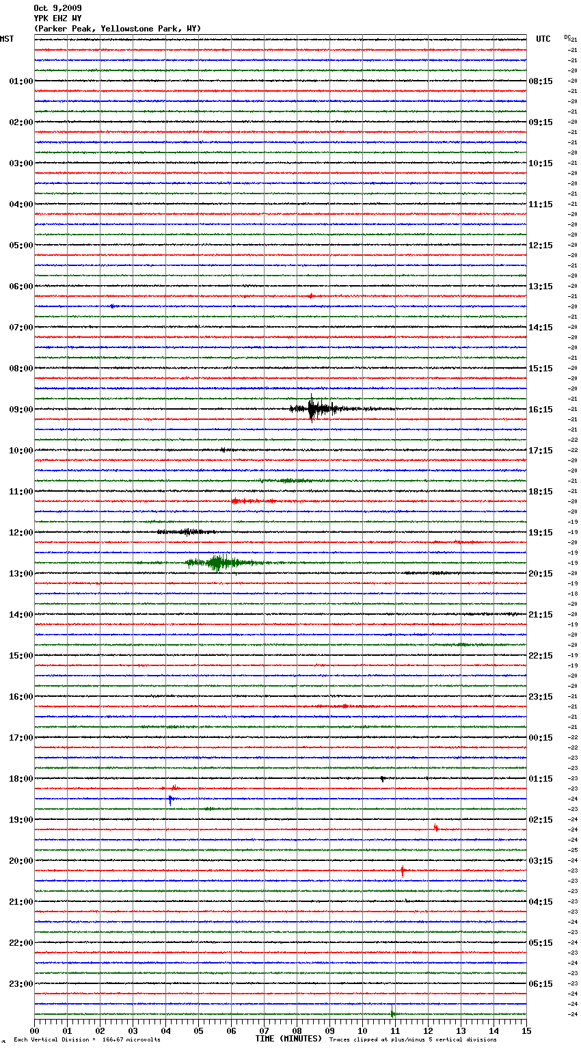Screen dimensions: 581x1049
Task: Click the 16:15 UTC row label
Action: click(x=541, y=410)
